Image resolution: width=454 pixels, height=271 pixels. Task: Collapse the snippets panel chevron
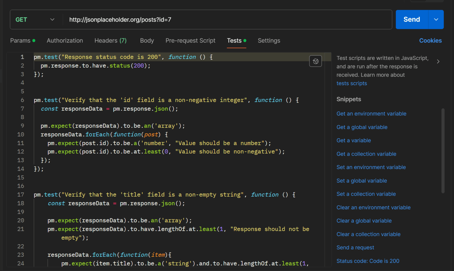[438, 61]
